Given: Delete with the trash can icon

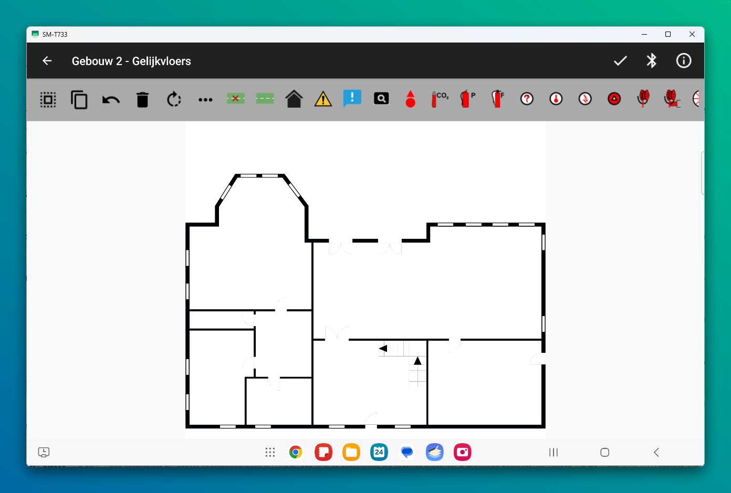Looking at the screenshot, I should 142,99.
